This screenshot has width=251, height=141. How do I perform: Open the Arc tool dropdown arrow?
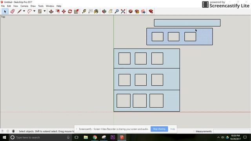(x=34, y=11)
